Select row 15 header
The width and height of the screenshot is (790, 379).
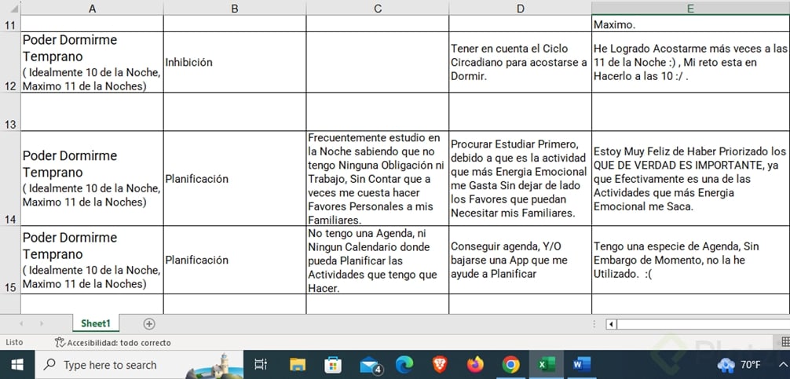click(x=10, y=260)
